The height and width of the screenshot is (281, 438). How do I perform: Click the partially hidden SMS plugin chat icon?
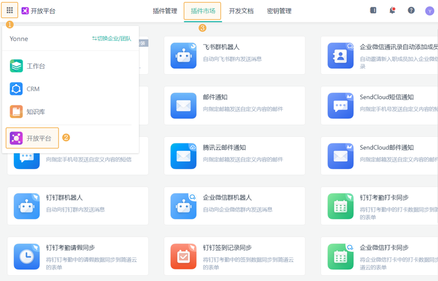[x=27, y=161]
